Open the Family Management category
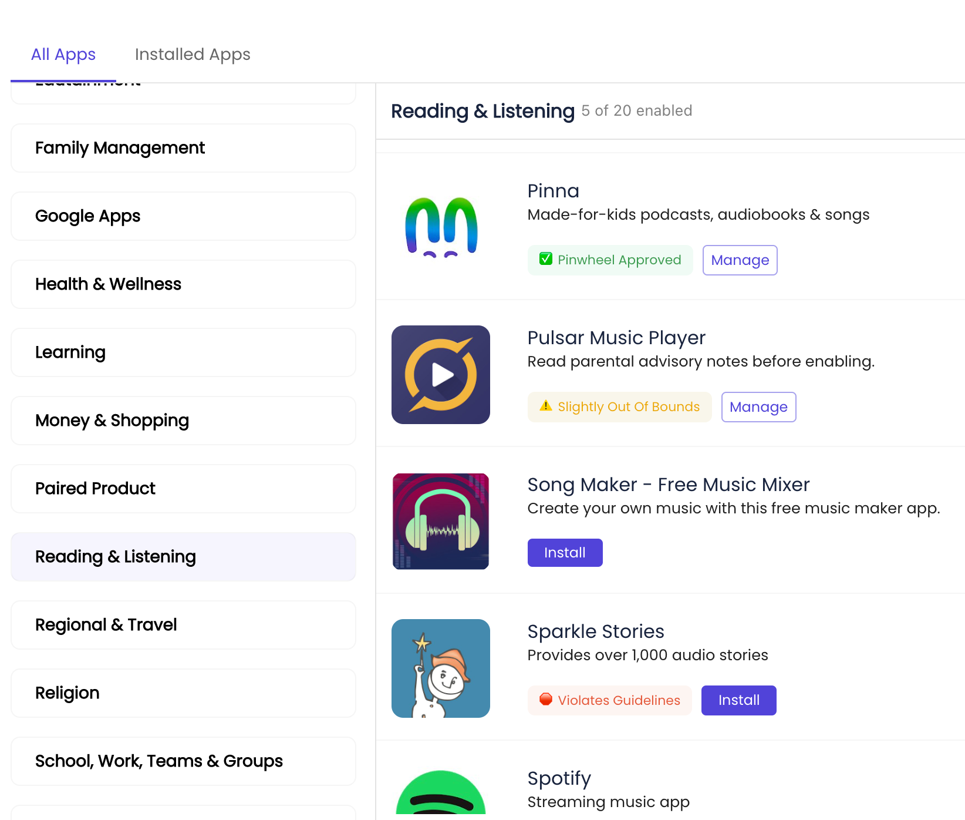Viewport: 965px width, 820px height. point(183,148)
